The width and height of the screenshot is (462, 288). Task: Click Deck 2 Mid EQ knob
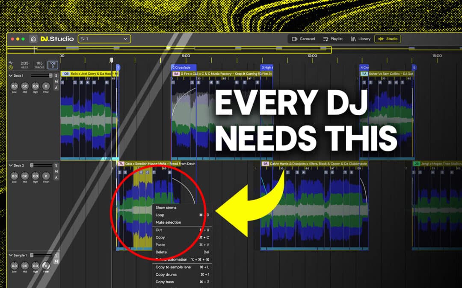pyautogui.click(x=25, y=176)
